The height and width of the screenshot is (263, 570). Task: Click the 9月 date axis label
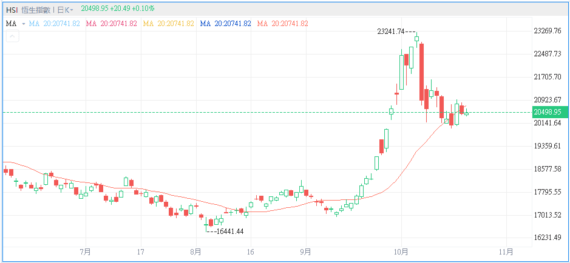coord(306,251)
